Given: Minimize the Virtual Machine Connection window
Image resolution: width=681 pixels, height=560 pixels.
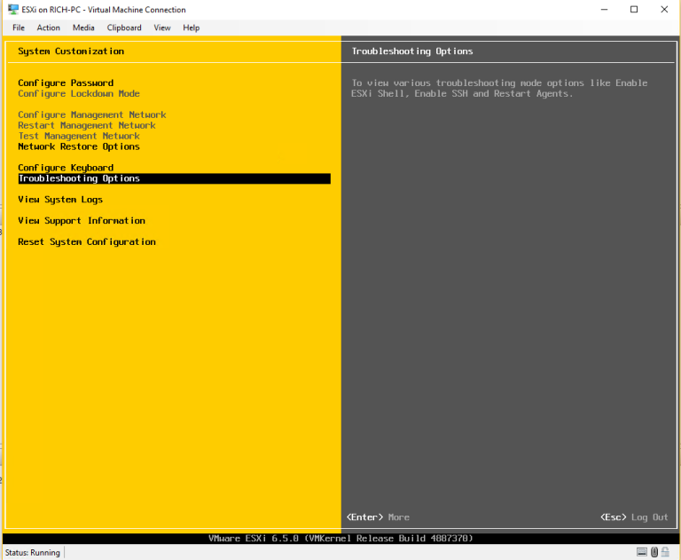Looking at the screenshot, I should tap(604, 9).
